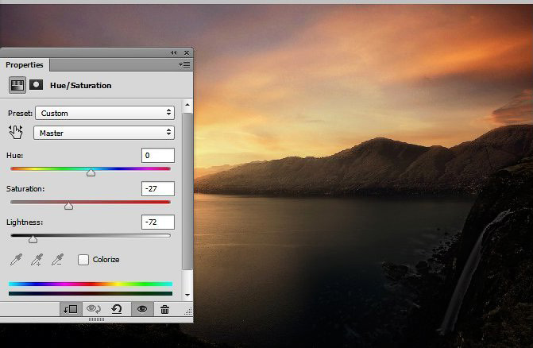Select the subtract-from-sample eyedropper
The image size is (533, 348).
pyautogui.click(x=57, y=260)
